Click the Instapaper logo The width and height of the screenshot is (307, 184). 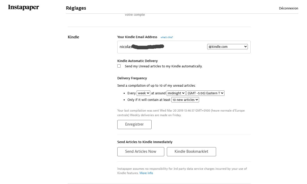[23, 7]
